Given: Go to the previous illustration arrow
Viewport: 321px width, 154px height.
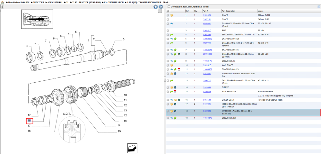Looking at the screenshot, I should click(156, 7).
